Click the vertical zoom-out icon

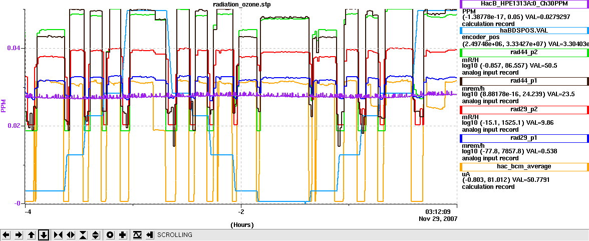click(x=95, y=235)
